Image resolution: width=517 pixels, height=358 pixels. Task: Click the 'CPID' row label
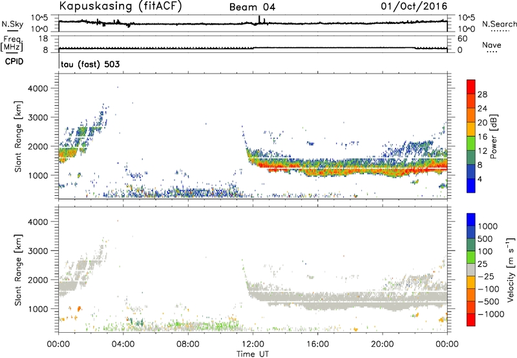pyautogui.click(x=14, y=61)
